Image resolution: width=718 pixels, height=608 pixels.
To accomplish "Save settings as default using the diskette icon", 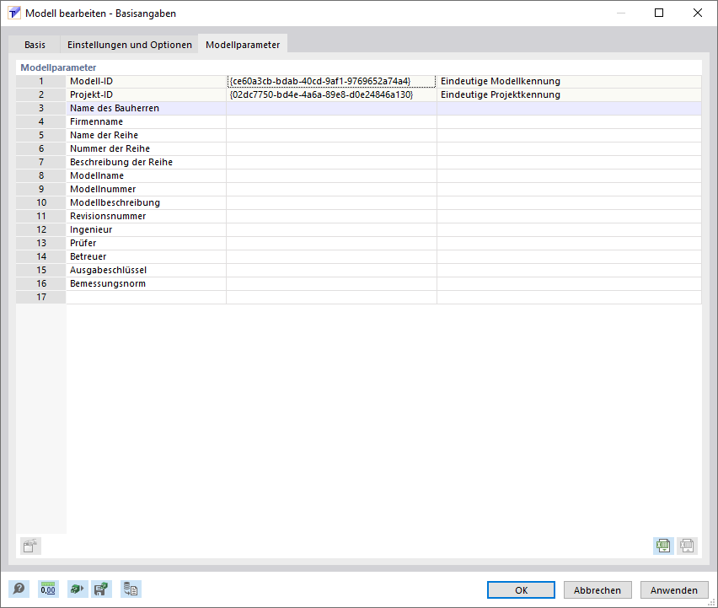I will (102, 589).
